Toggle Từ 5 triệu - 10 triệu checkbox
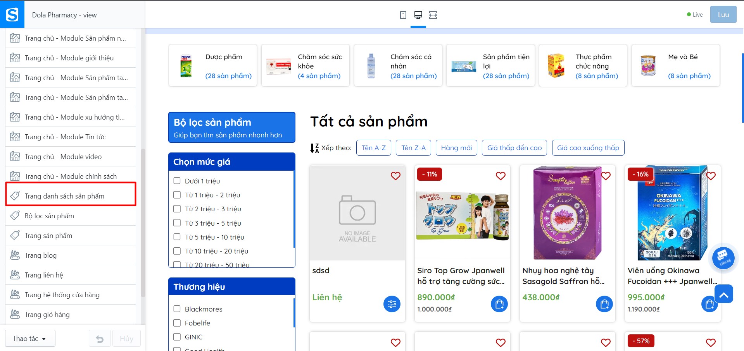The image size is (744, 351). tap(177, 237)
